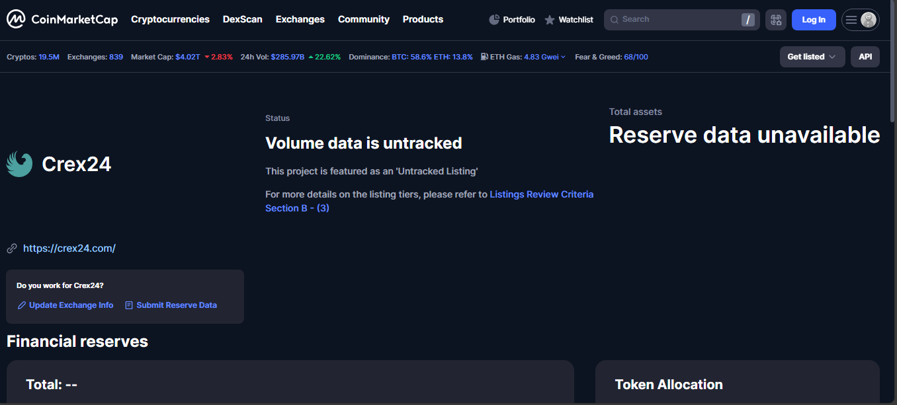
Task: Open the Exchanges menu
Action: click(300, 19)
